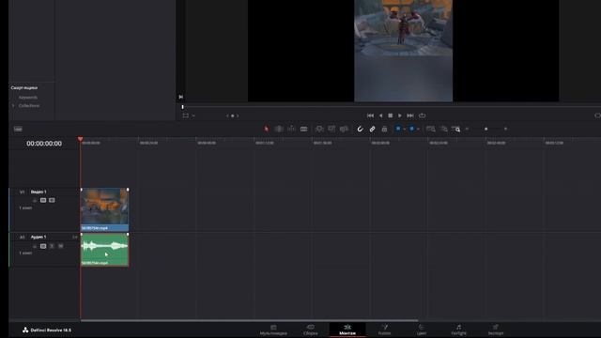Click the match frame icon left of viewer

coord(180,97)
